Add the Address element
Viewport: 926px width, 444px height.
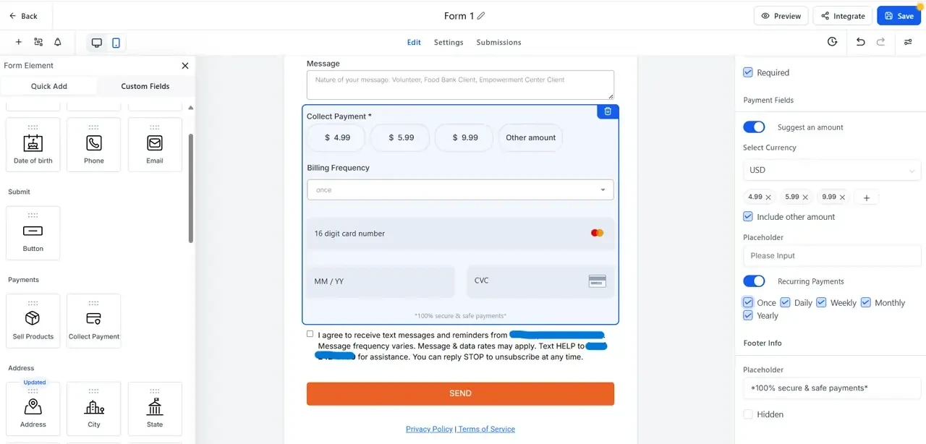(33, 409)
